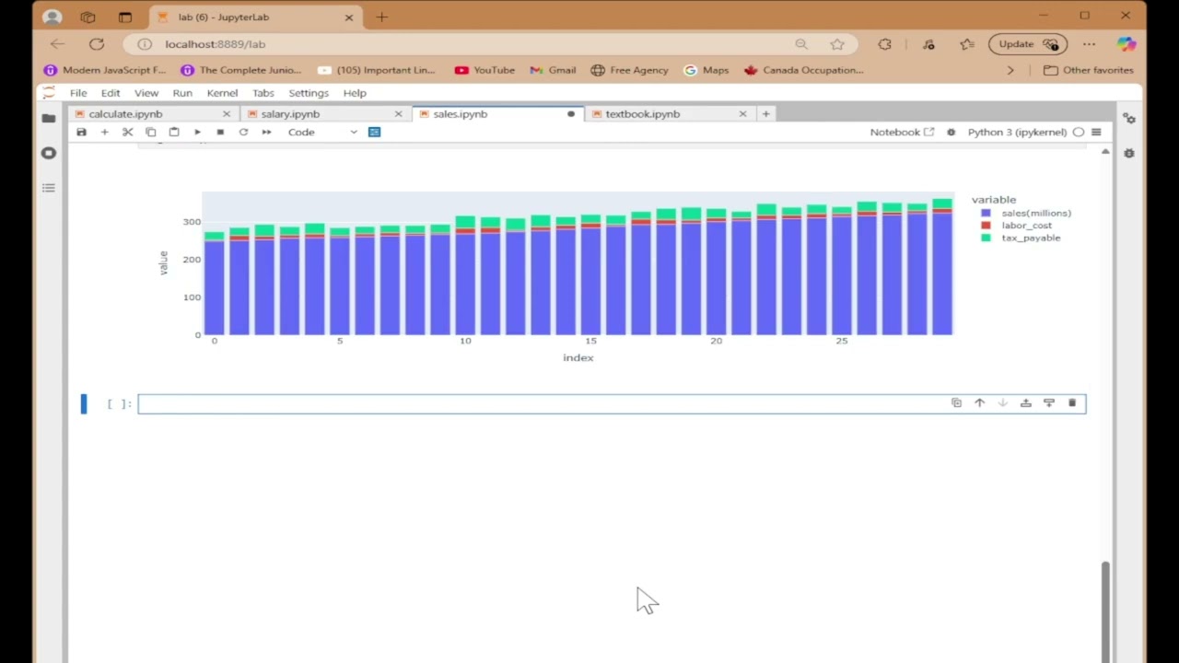Interrupt the kernel with the stop icon
Viewport: 1179px width, 663px height.
pyautogui.click(x=220, y=132)
